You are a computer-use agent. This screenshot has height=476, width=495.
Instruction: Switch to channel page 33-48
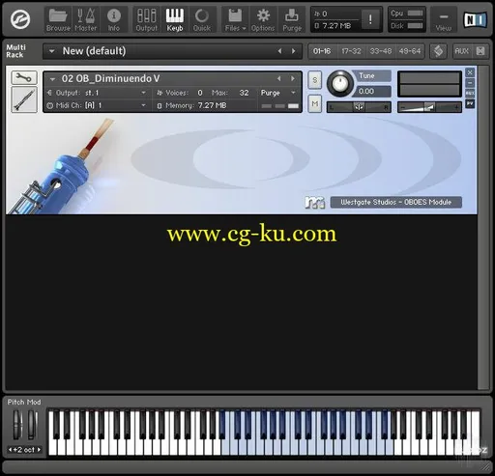[x=381, y=51]
